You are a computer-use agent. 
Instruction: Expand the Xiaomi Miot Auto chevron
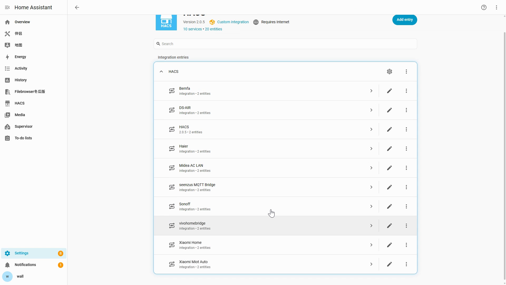pyautogui.click(x=371, y=264)
